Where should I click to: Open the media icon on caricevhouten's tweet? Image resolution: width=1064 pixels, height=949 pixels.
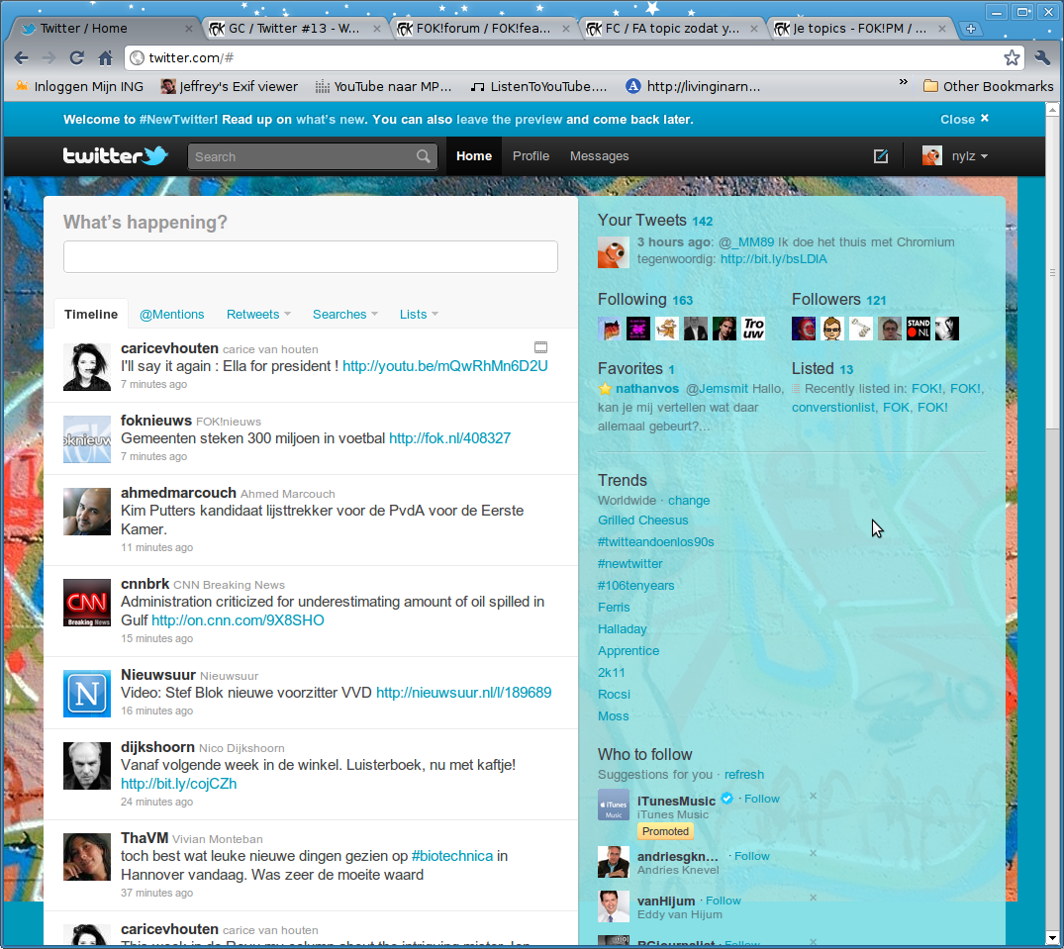click(540, 347)
